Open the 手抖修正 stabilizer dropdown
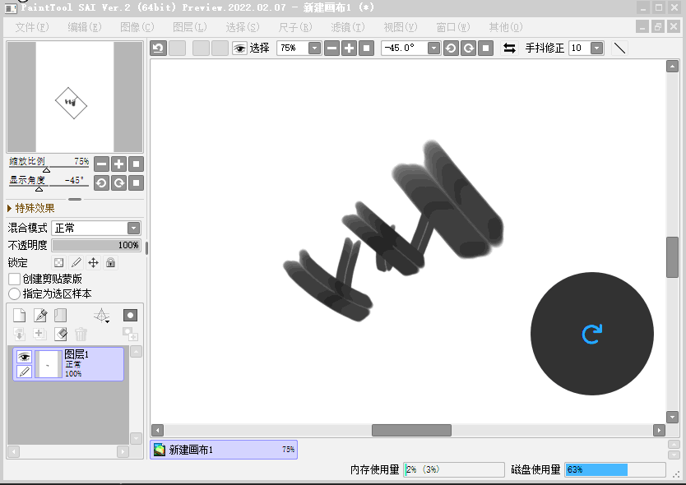 click(x=596, y=48)
